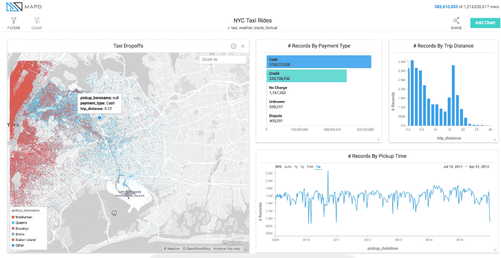
Task: Click the NYC Taxi Rides dashboard title
Action: click(x=252, y=20)
